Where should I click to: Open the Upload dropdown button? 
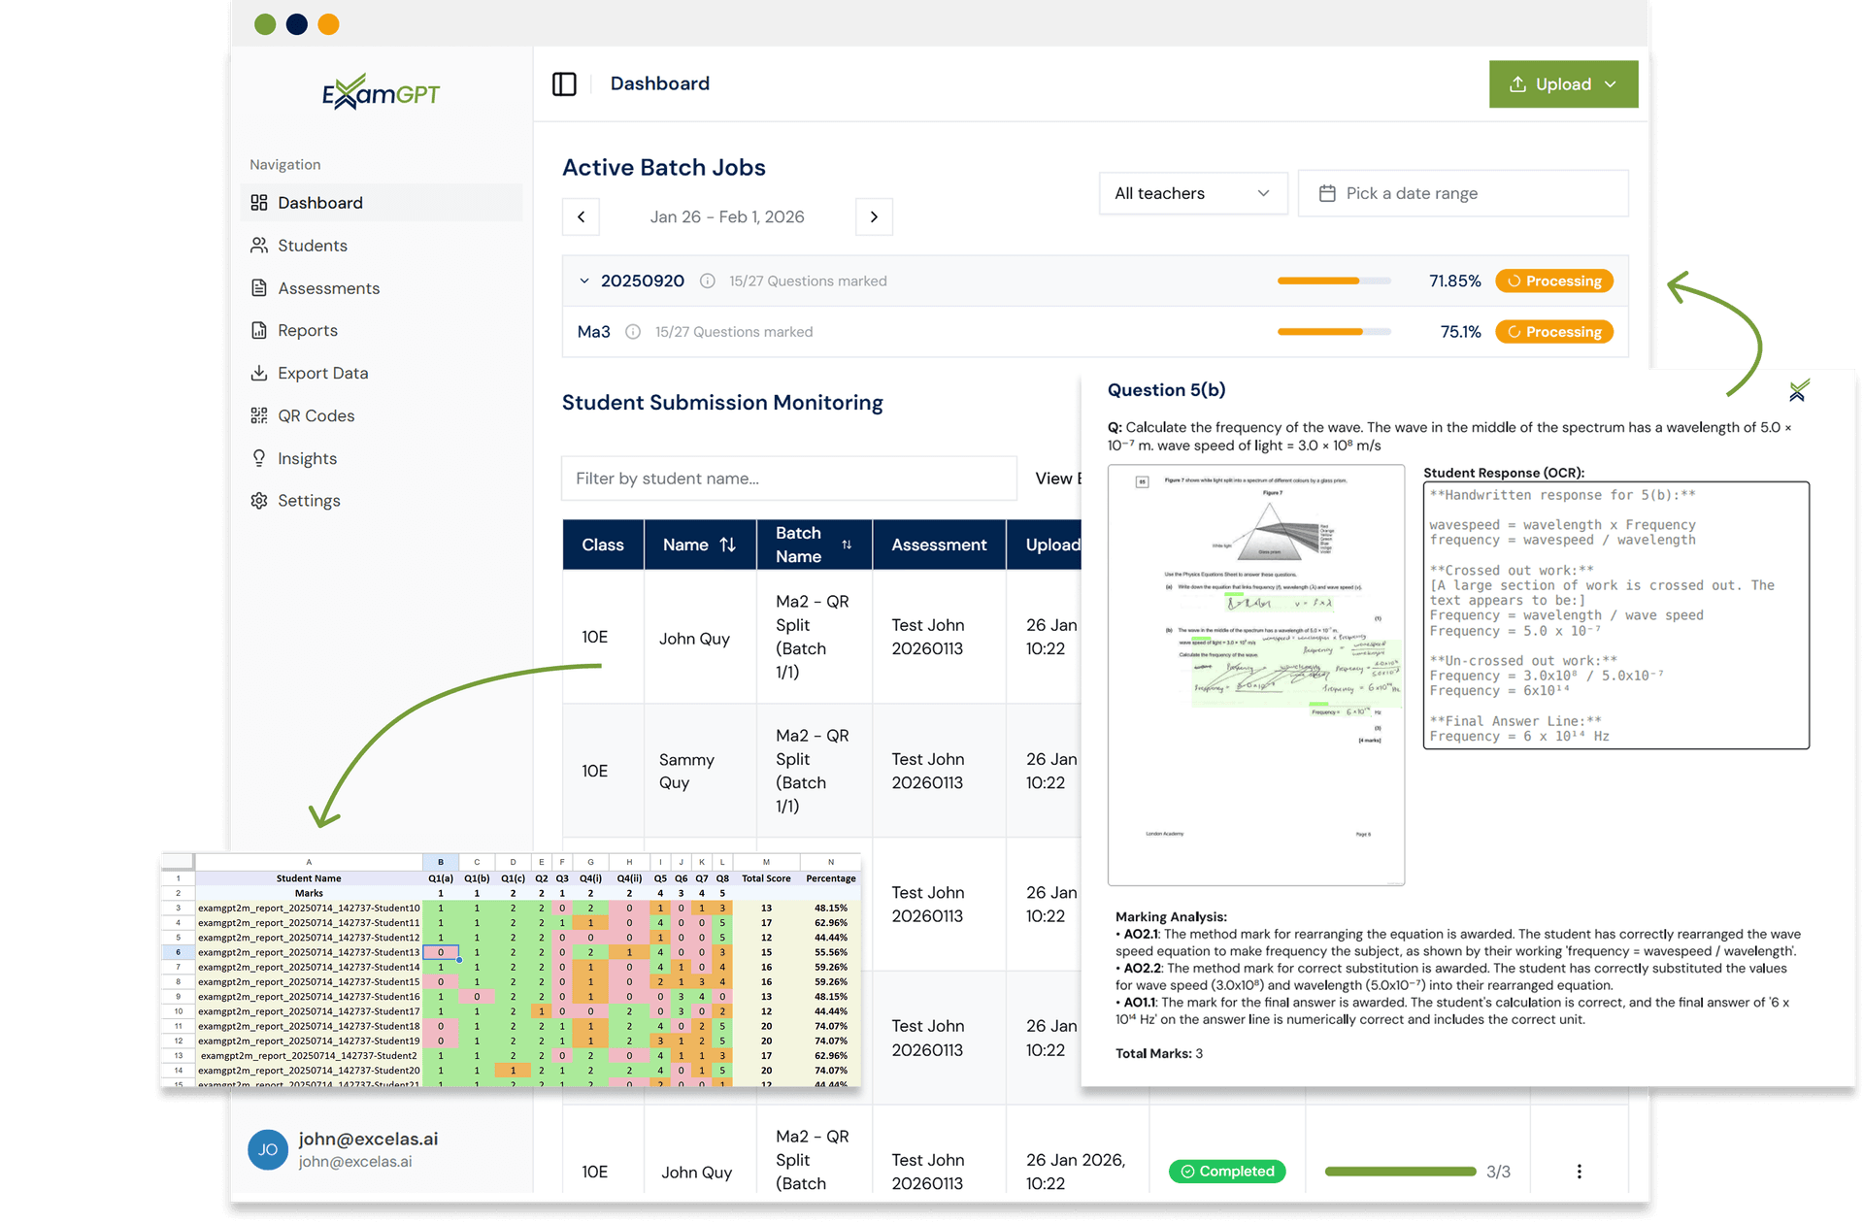click(x=1563, y=84)
